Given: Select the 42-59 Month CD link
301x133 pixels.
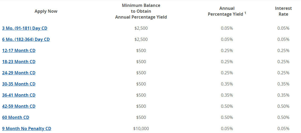Looking at the screenshot, I should coord(19,106).
